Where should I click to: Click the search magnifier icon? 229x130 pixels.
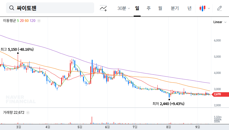click(12, 8)
